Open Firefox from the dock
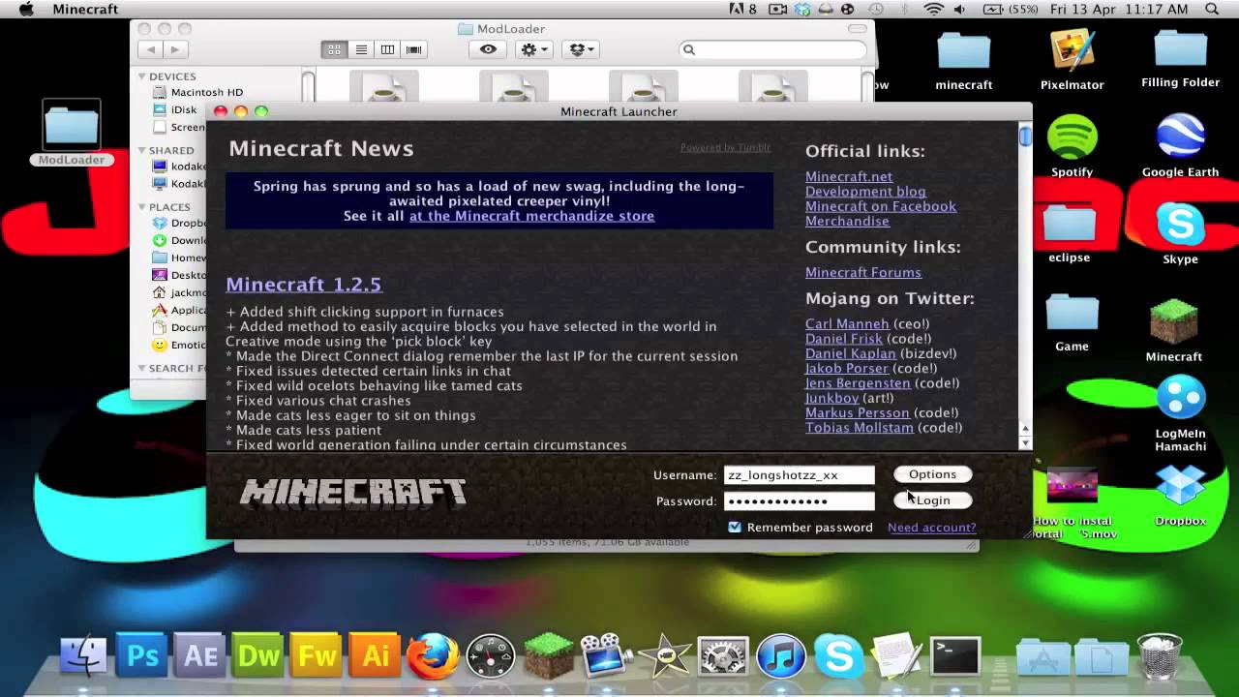 (433, 655)
